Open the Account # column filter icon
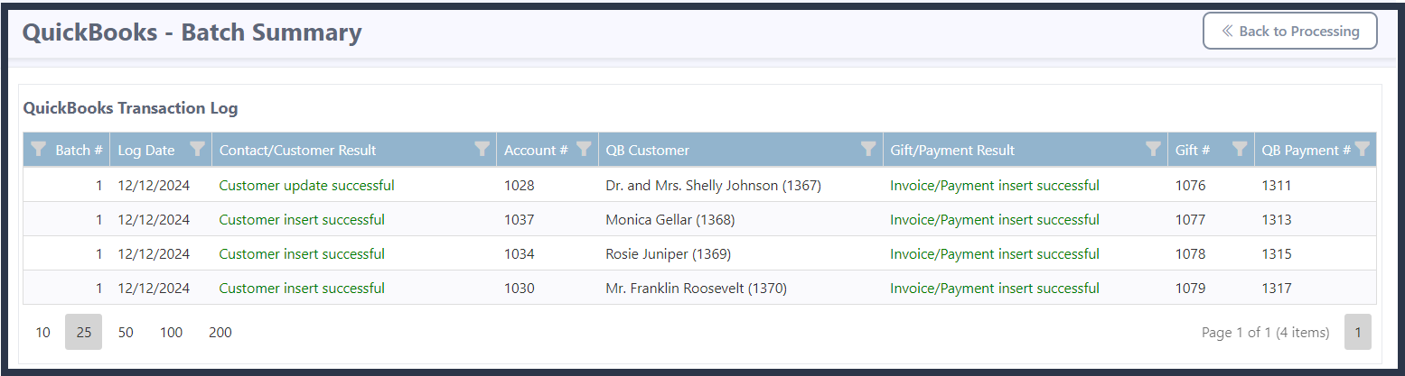 tap(584, 150)
